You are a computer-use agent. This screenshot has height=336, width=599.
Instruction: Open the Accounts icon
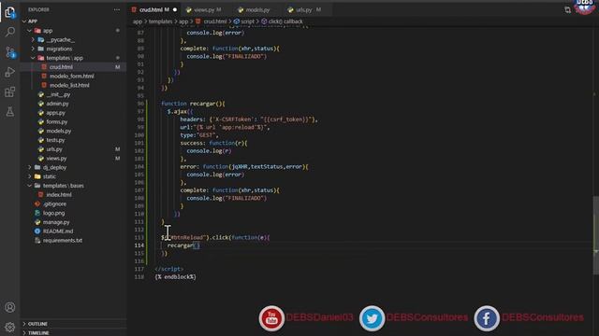pos(10,307)
